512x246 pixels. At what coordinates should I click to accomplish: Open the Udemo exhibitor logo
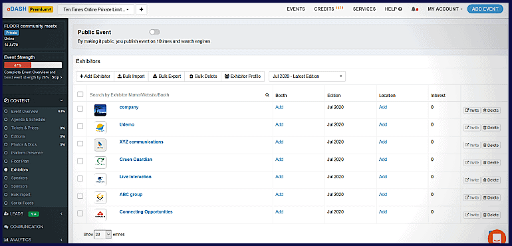[100, 128]
